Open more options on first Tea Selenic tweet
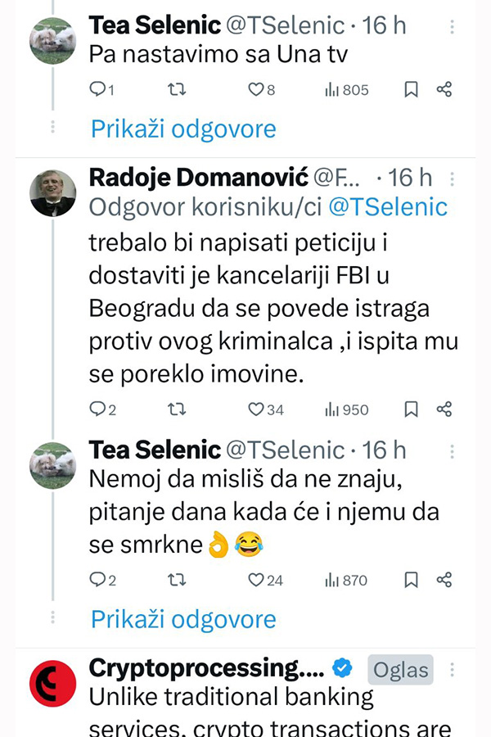 pos(453,26)
